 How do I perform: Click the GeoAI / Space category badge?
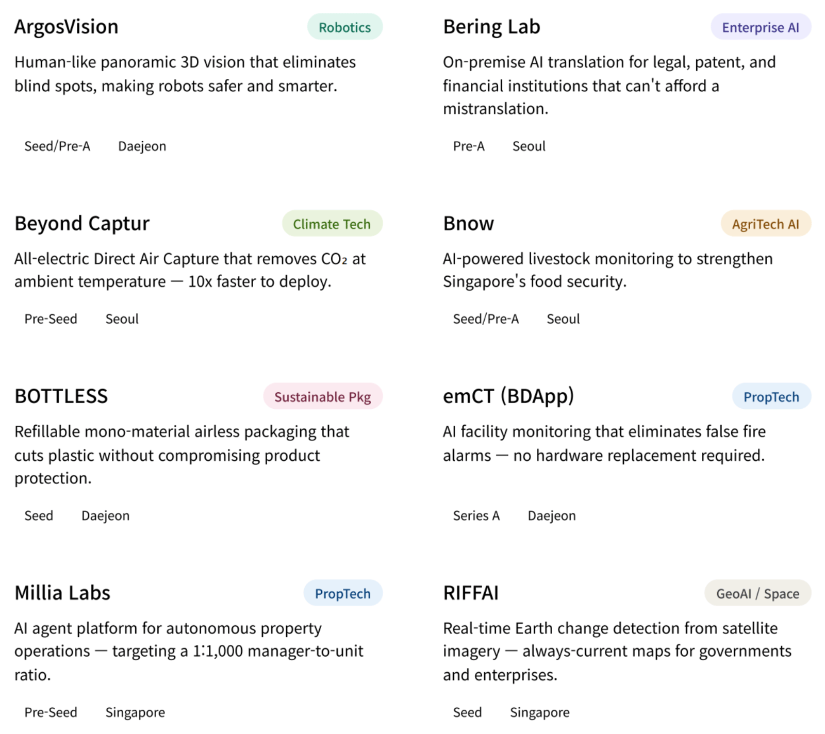[757, 594]
